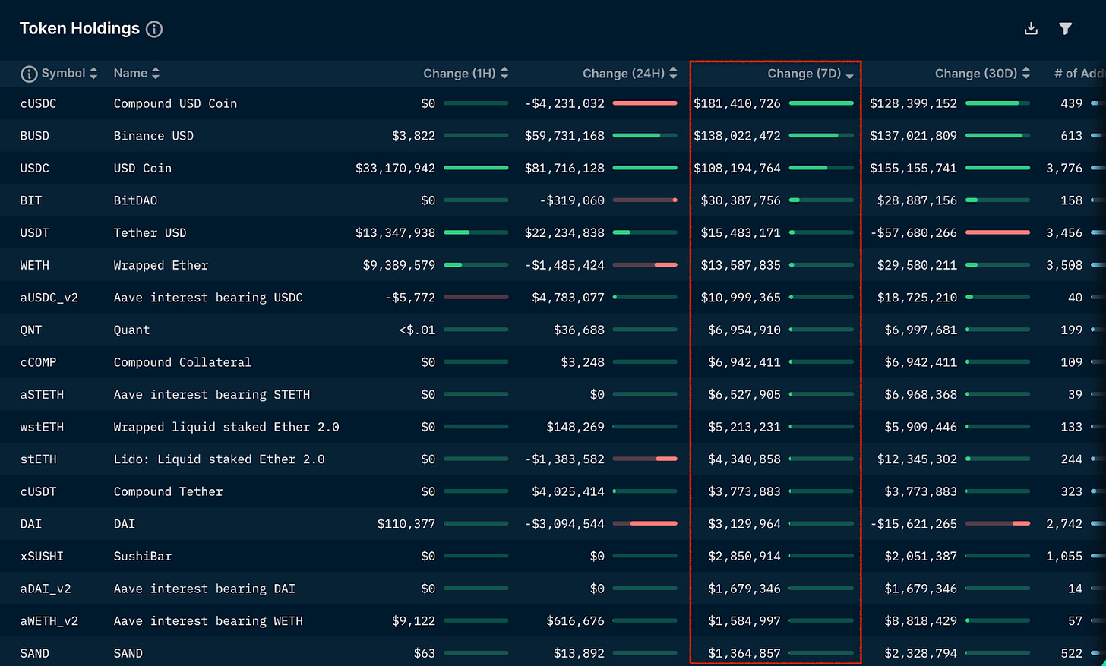Select the cUSDT symbol
Viewport: 1106px width, 666px height.
(x=39, y=492)
